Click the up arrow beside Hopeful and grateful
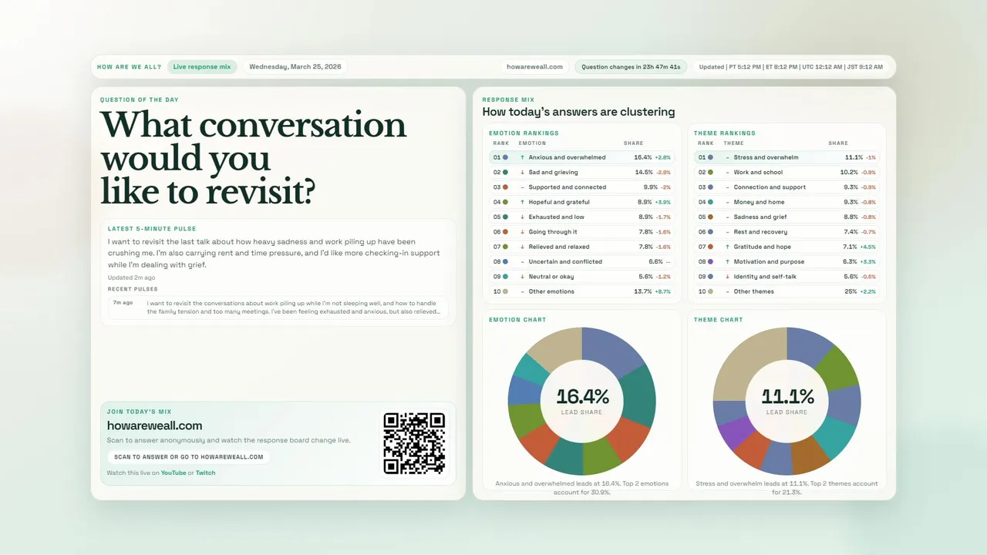This screenshot has width=987, height=555. pyautogui.click(x=523, y=202)
